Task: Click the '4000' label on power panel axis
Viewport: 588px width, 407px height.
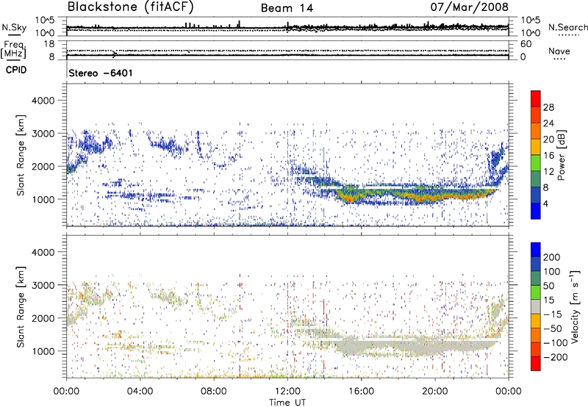Action: click(x=43, y=101)
